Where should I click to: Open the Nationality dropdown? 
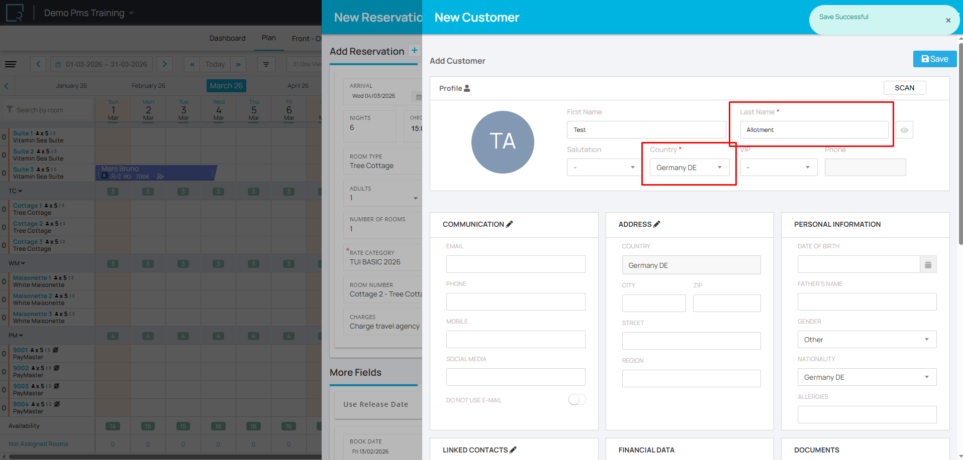pyautogui.click(x=866, y=377)
